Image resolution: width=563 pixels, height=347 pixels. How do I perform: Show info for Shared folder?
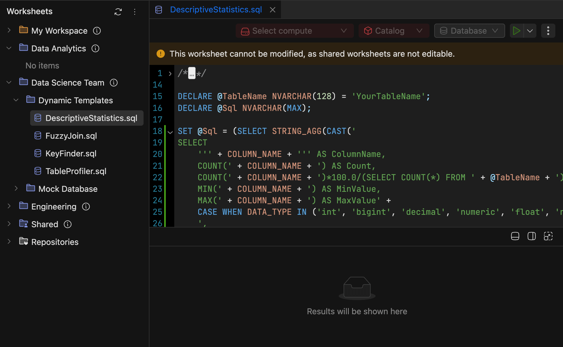(x=68, y=224)
